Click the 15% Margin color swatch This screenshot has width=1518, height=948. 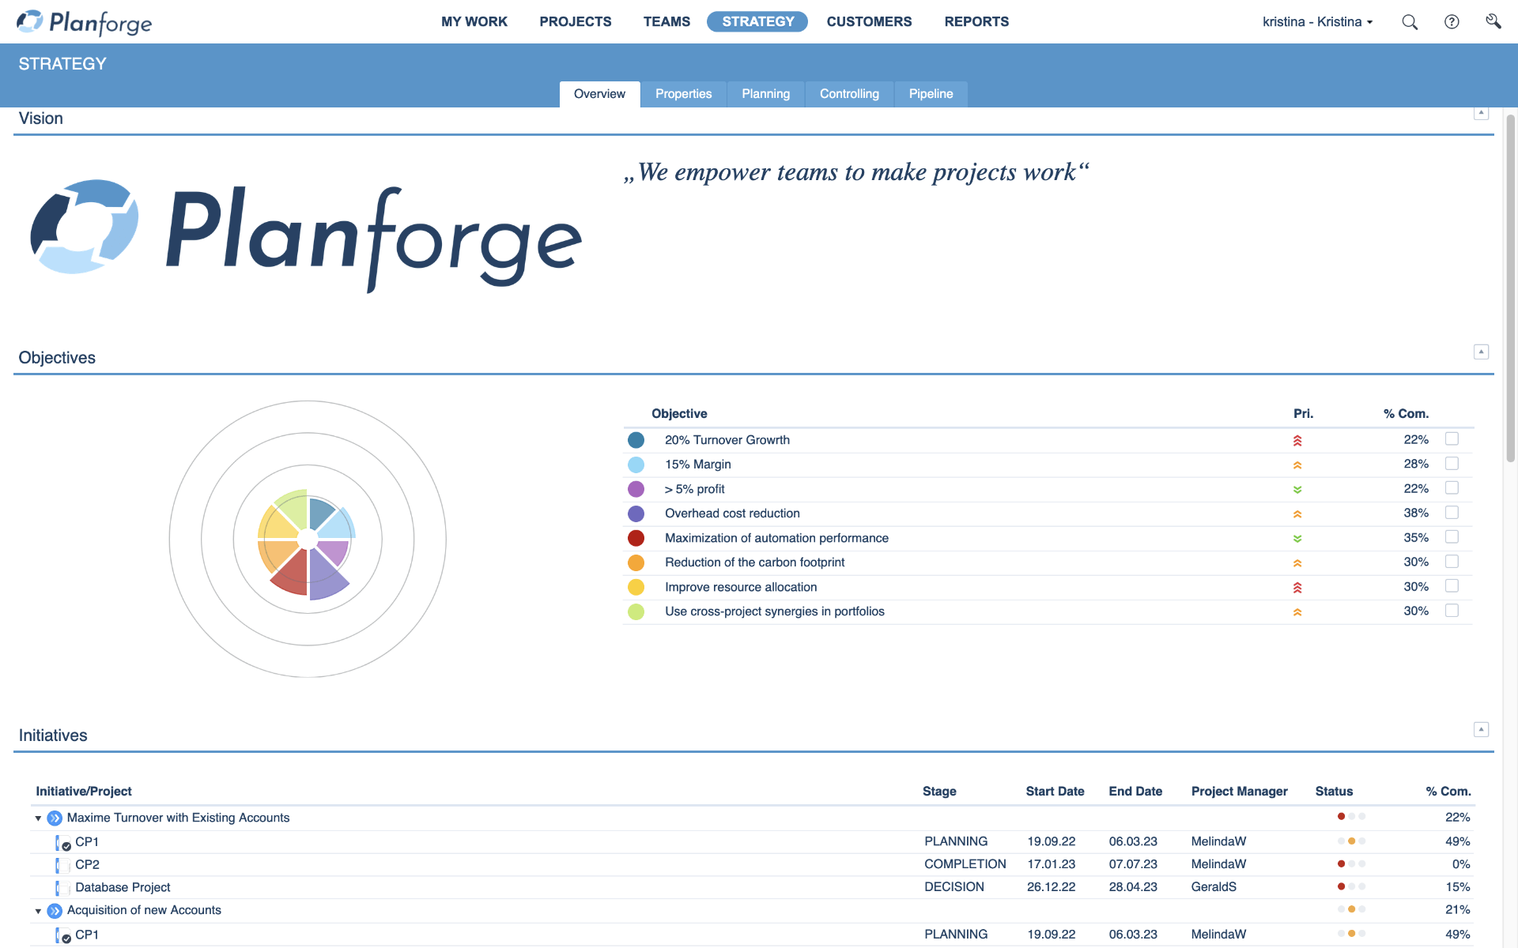[x=636, y=465]
